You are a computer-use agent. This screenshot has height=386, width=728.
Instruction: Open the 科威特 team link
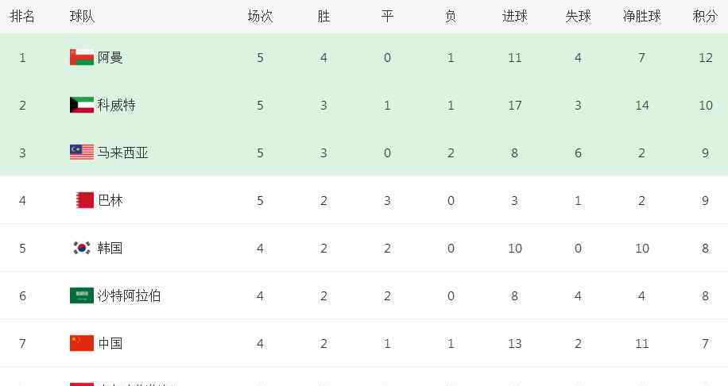(117, 106)
